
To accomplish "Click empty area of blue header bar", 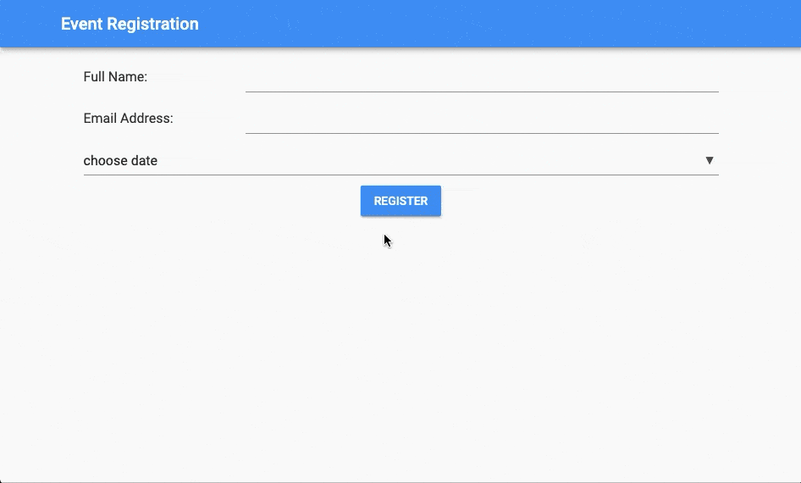I will [x=508, y=24].
